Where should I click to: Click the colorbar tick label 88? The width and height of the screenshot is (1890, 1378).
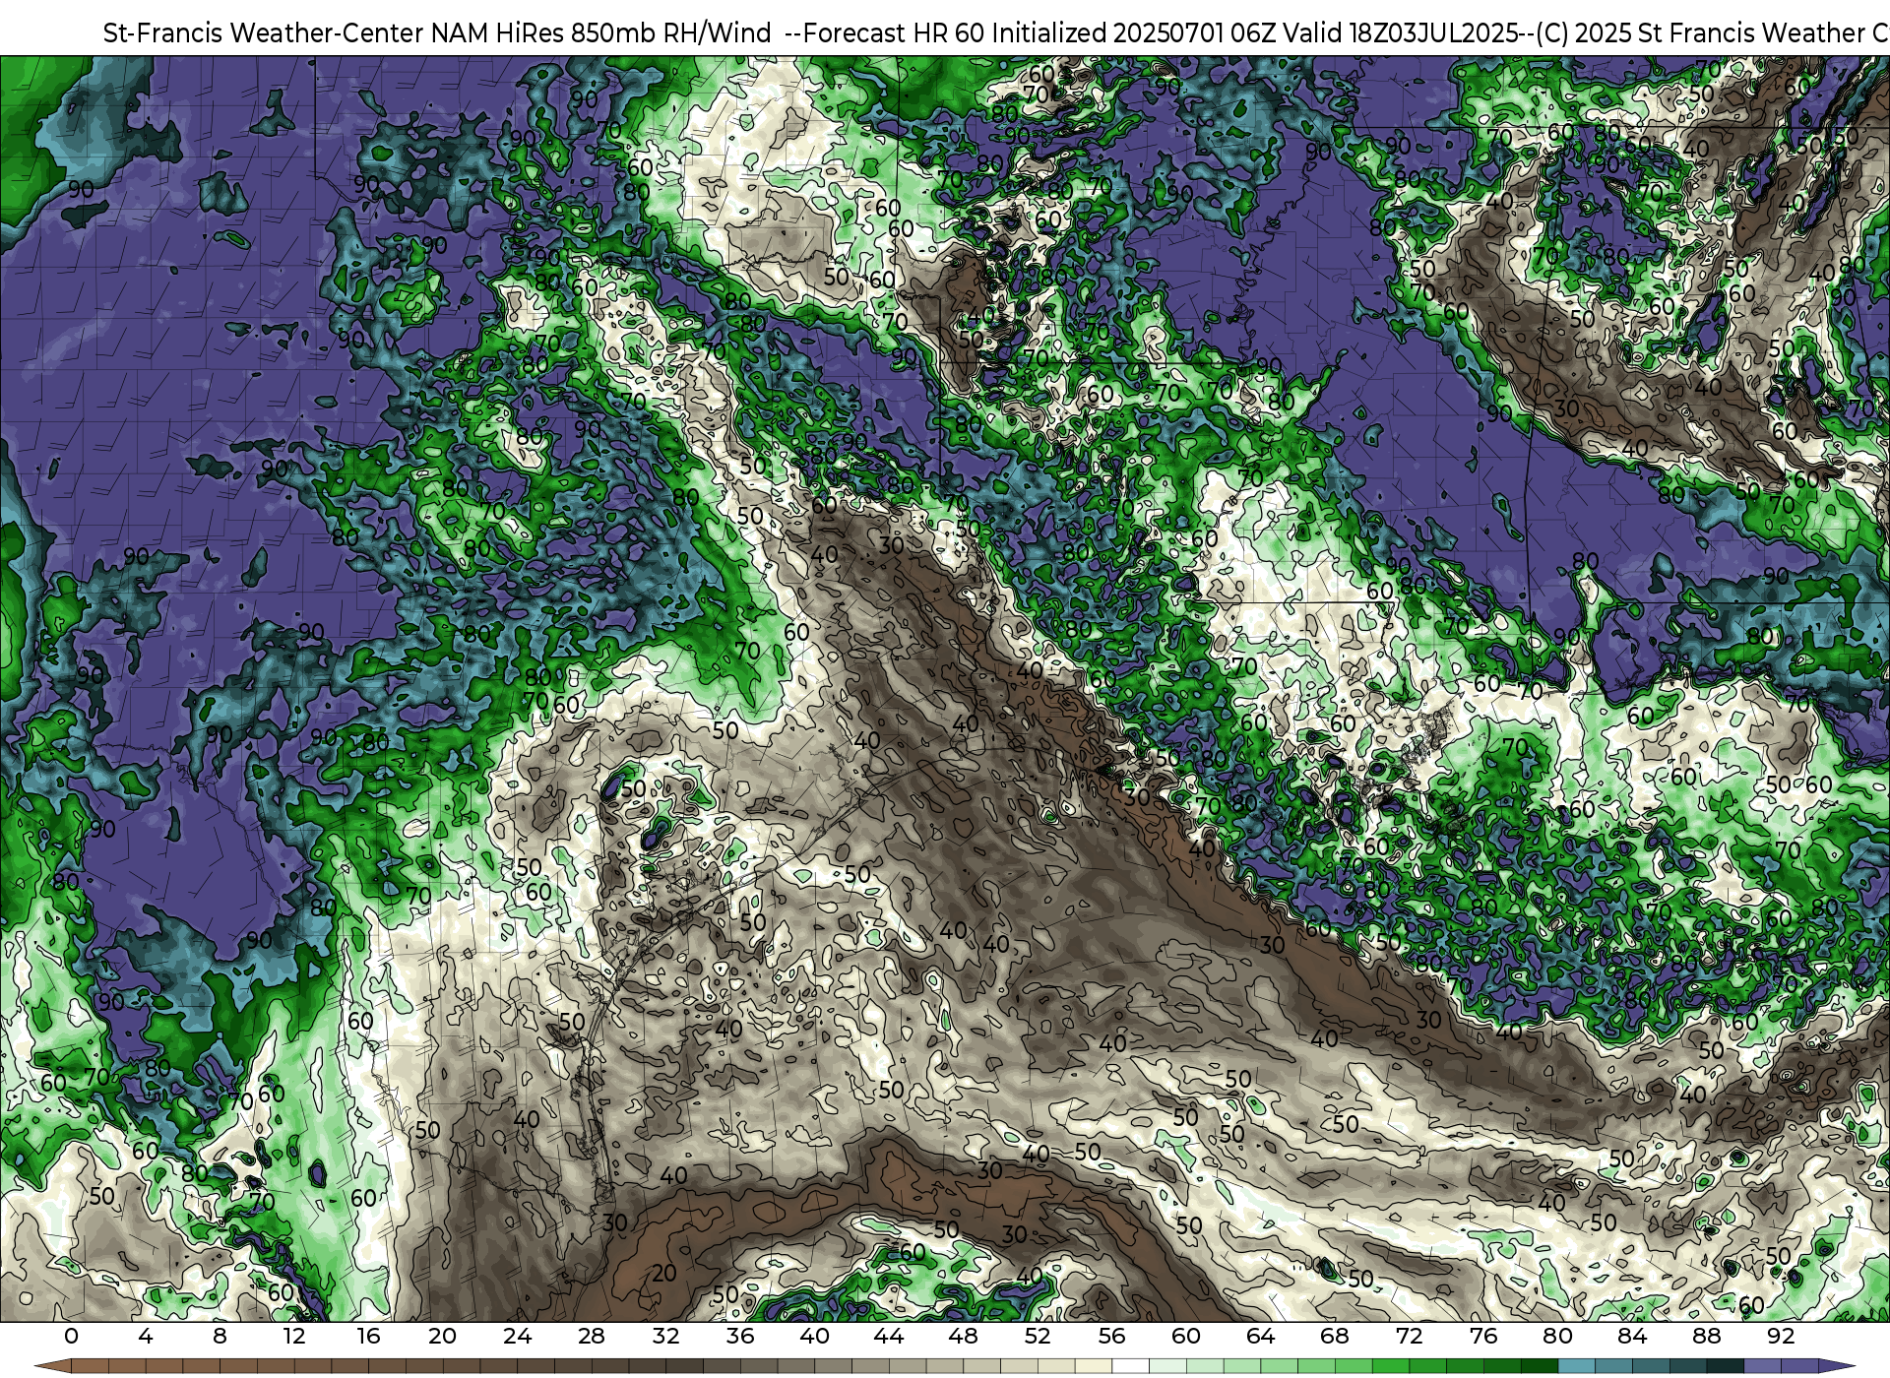point(1707,1336)
